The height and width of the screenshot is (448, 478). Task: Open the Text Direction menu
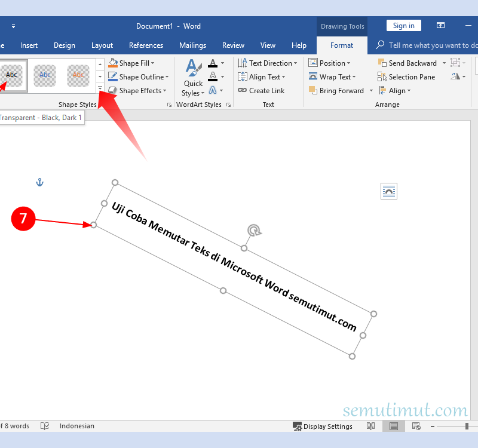(x=267, y=63)
